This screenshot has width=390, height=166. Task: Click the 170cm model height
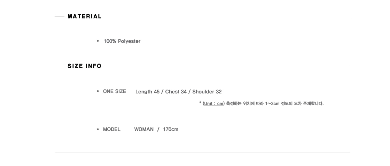point(171,129)
